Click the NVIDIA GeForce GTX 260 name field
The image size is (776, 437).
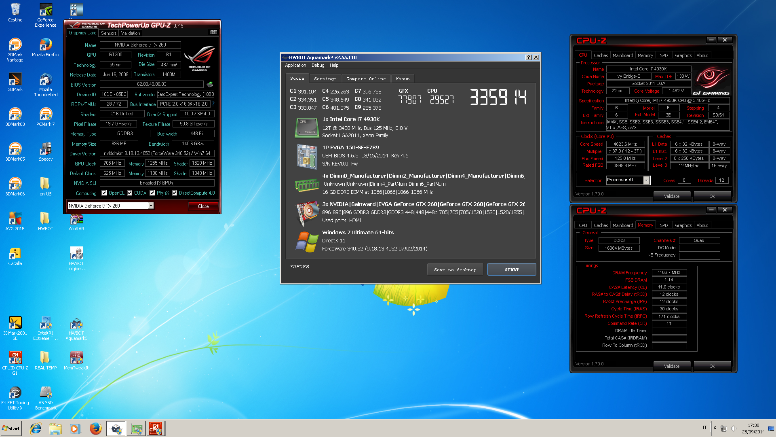[140, 45]
